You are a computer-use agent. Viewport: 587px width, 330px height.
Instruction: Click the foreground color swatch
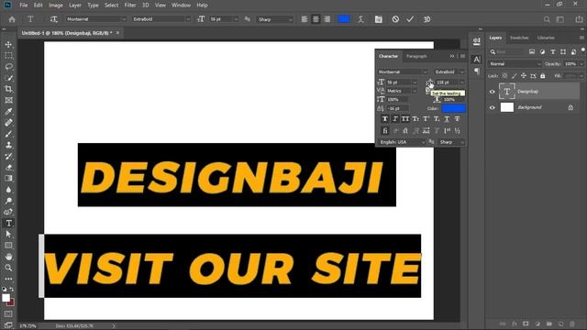pos(6,298)
